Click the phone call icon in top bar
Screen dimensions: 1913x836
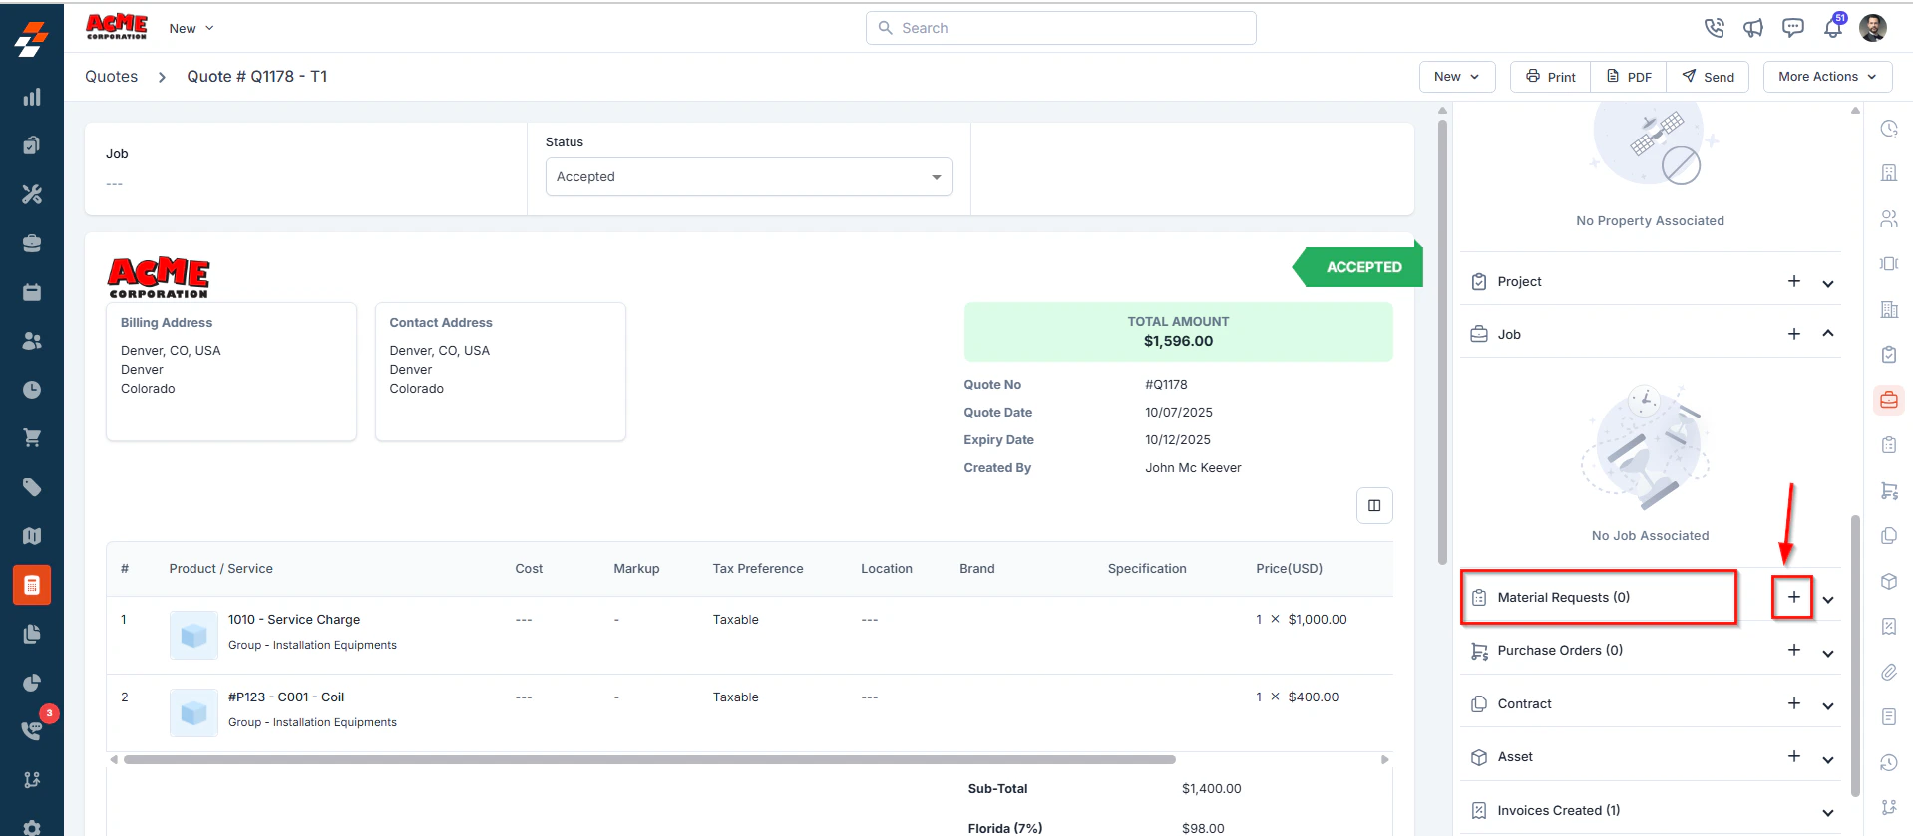pos(1714,28)
